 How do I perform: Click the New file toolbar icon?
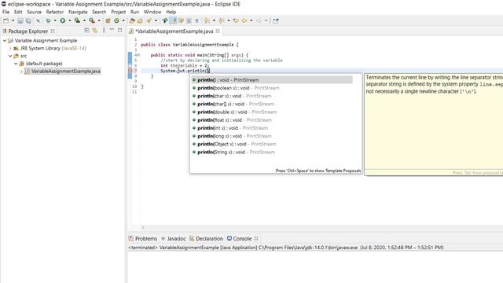6,21
